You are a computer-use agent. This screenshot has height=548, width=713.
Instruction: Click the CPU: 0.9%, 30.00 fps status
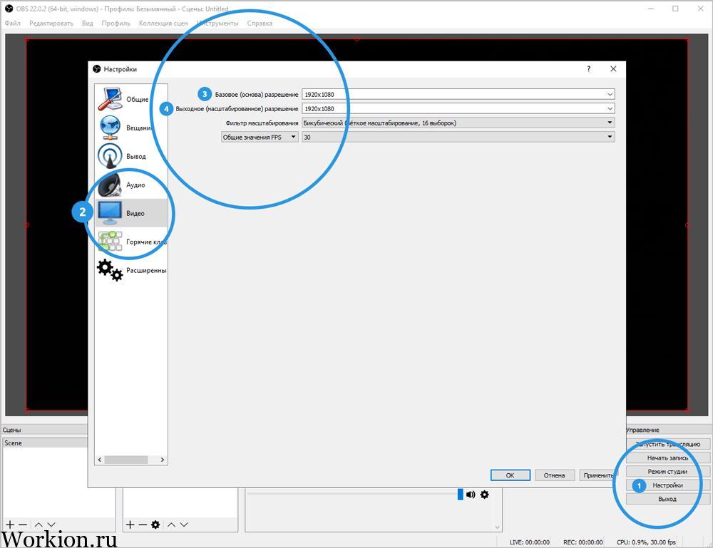click(646, 542)
